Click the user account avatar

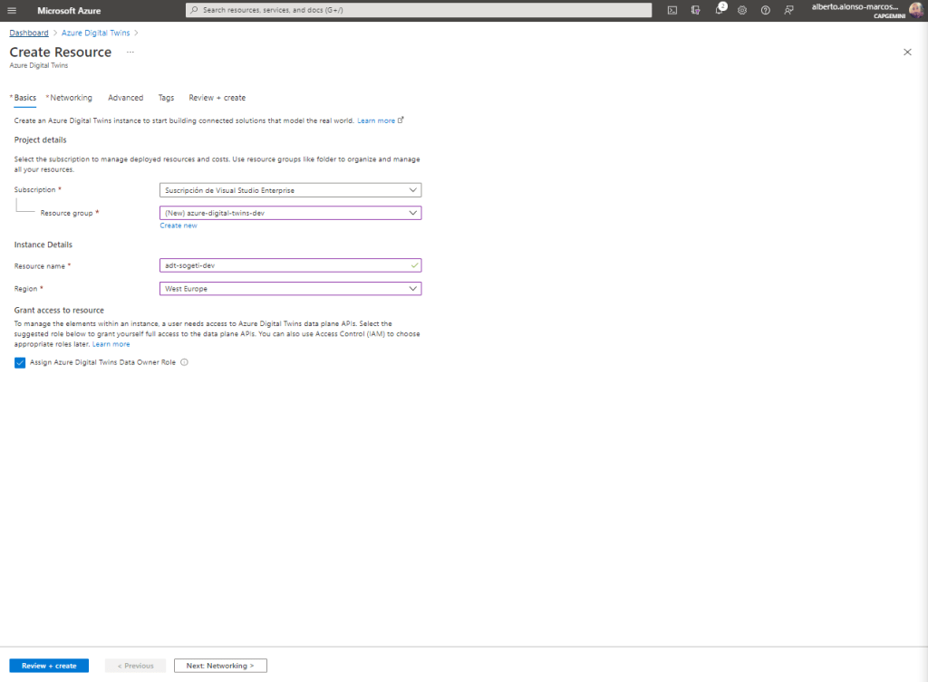click(x=915, y=10)
